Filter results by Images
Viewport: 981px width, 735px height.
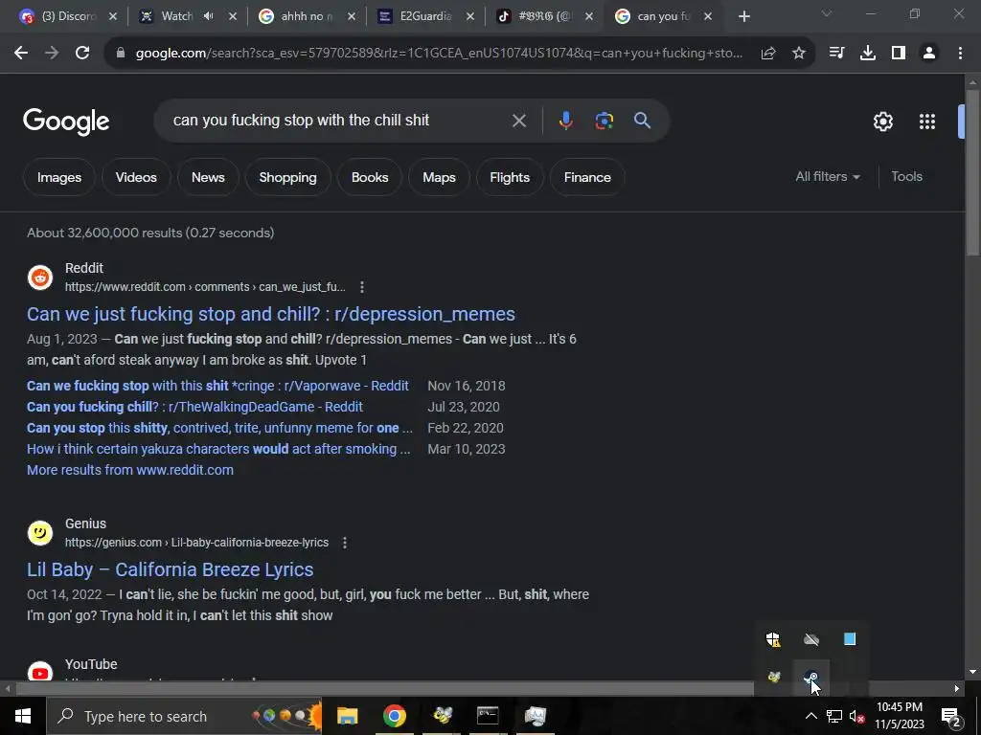point(59,177)
